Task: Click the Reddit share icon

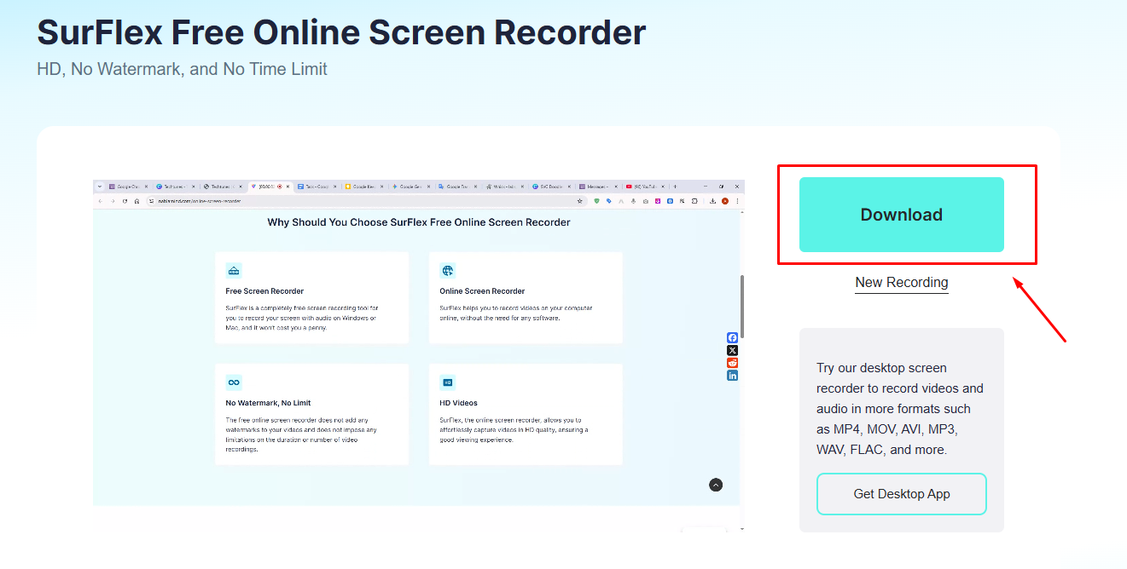Action: (732, 363)
